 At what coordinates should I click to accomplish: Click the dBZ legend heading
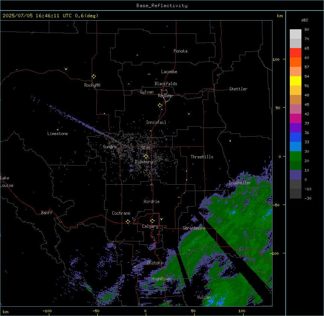click(304, 20)
